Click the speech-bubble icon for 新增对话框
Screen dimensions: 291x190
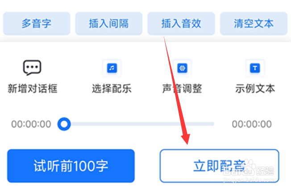[32, 68]
